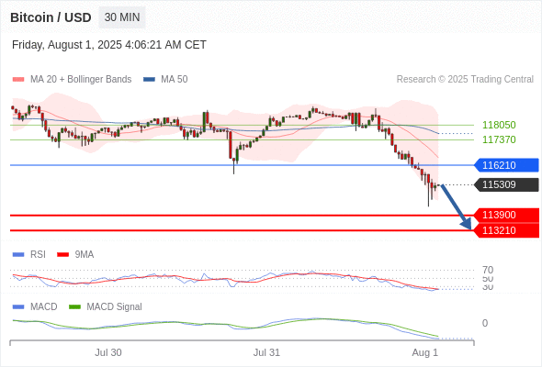Viewport: 542px width, 367px height.
Task: Click the date and time line 'Friday, August 1, 2025'
Action: 109,45
